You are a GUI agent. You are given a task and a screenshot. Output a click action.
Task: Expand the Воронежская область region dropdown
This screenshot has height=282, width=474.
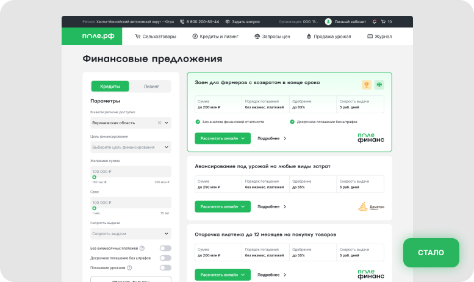tap(167, 123)
